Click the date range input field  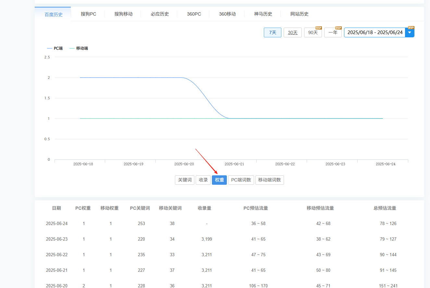point(373,32)
